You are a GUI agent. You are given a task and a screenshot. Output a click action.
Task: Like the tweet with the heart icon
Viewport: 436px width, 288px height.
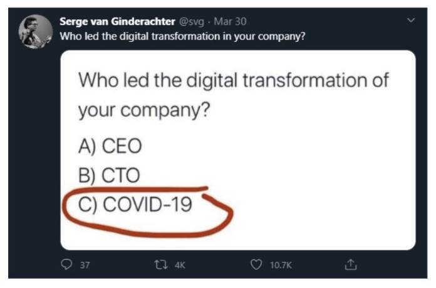tap(256, 265)
